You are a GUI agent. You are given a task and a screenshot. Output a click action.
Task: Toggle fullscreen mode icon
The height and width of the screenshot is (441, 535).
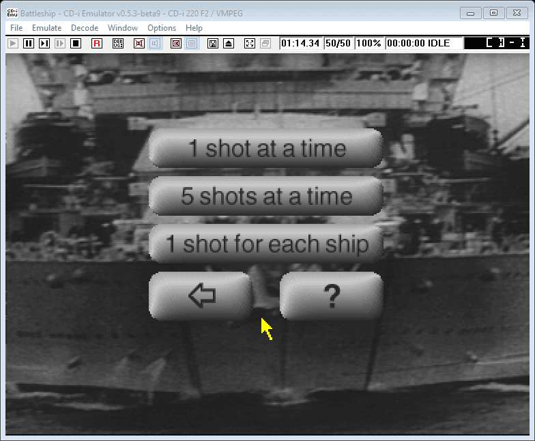pyautogui.click(x=250, y=43)
